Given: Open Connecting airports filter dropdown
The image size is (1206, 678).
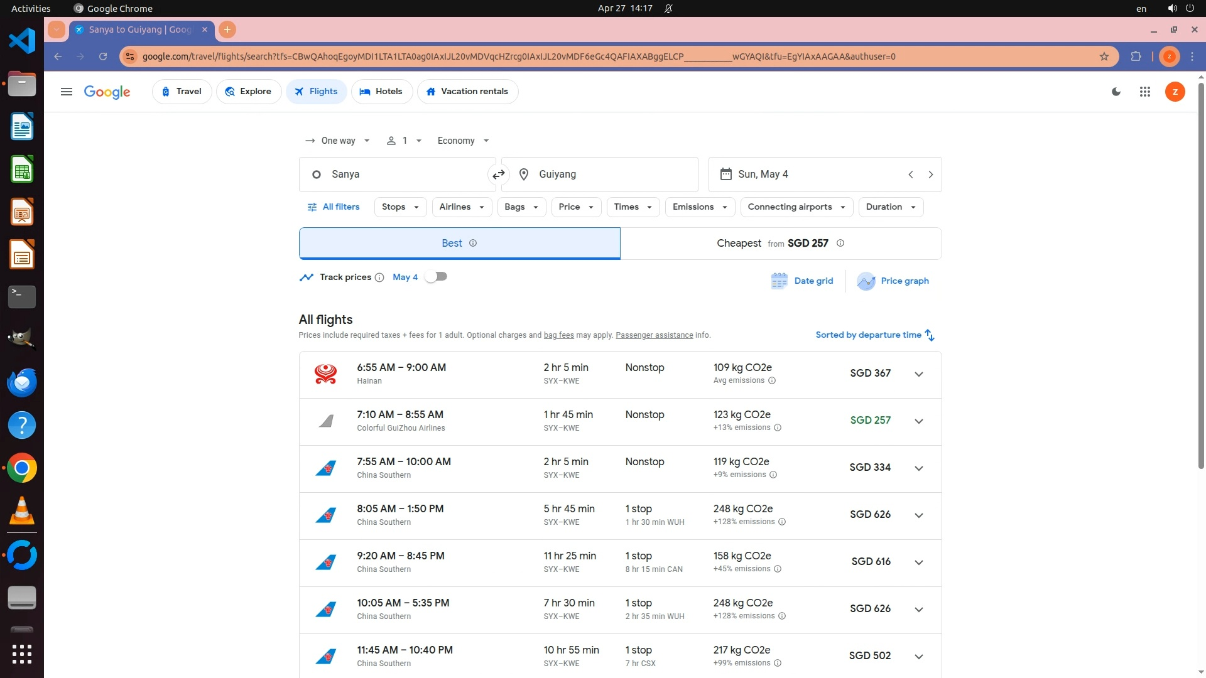Looking at the screenshot, I should pyautogui.click(x=796, y=207).
